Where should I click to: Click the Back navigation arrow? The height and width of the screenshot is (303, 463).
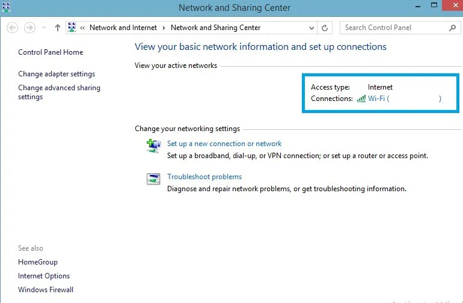(x=13, y=28)
